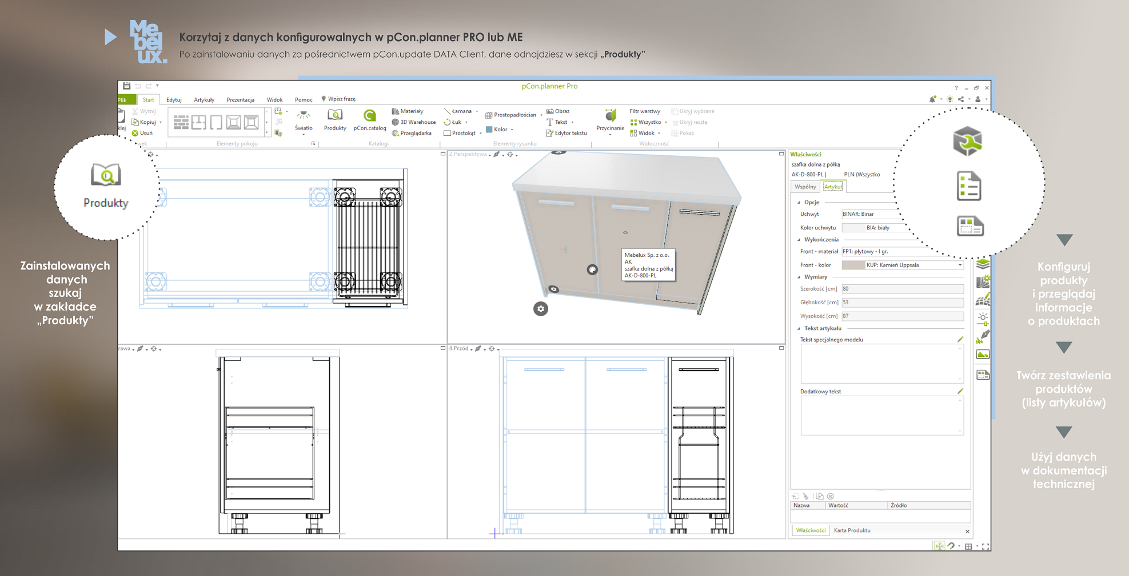Click the Źródło column header
The height and width of the screenshot is (576, 1129).
coord(929,505)
